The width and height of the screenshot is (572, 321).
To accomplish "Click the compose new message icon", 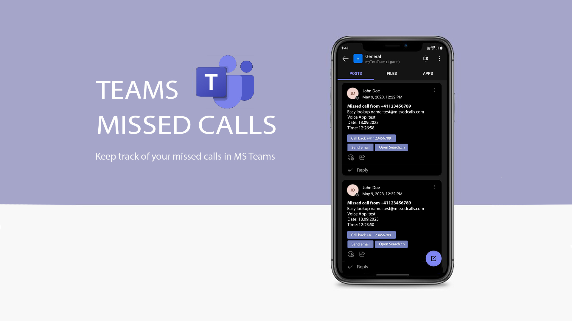I will click(433, 258).
